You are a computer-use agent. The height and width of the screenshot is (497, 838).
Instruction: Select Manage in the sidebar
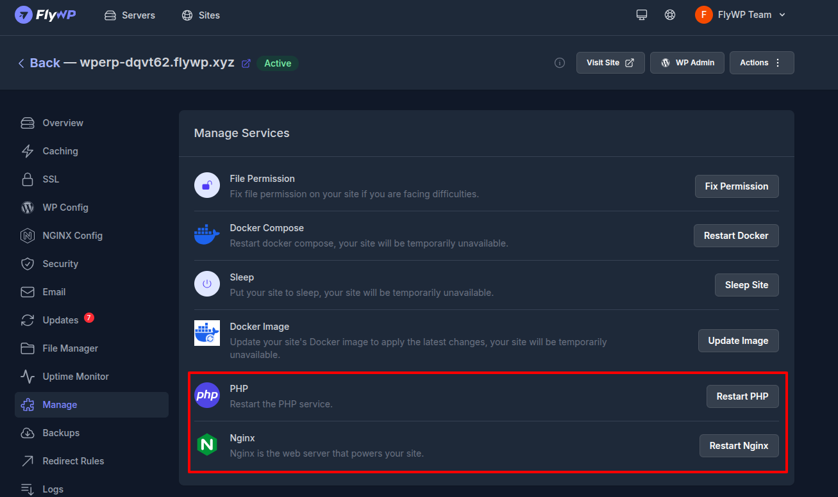[92, 405]
